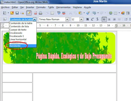Image resolution: width=131 pixels, height=101 pixels.
Task: Click the green banner image
Action: tap(59, 48)
